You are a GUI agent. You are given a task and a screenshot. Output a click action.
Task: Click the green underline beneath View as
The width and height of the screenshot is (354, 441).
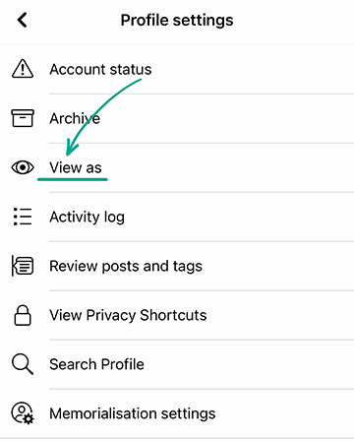[x=73, y=179]
